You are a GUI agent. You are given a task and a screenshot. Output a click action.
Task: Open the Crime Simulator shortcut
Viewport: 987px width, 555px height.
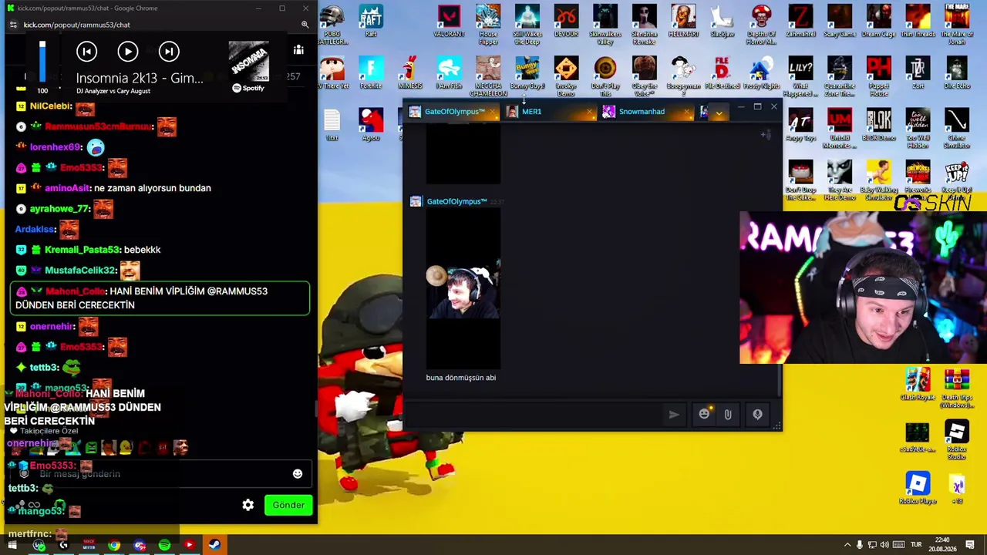956,128
